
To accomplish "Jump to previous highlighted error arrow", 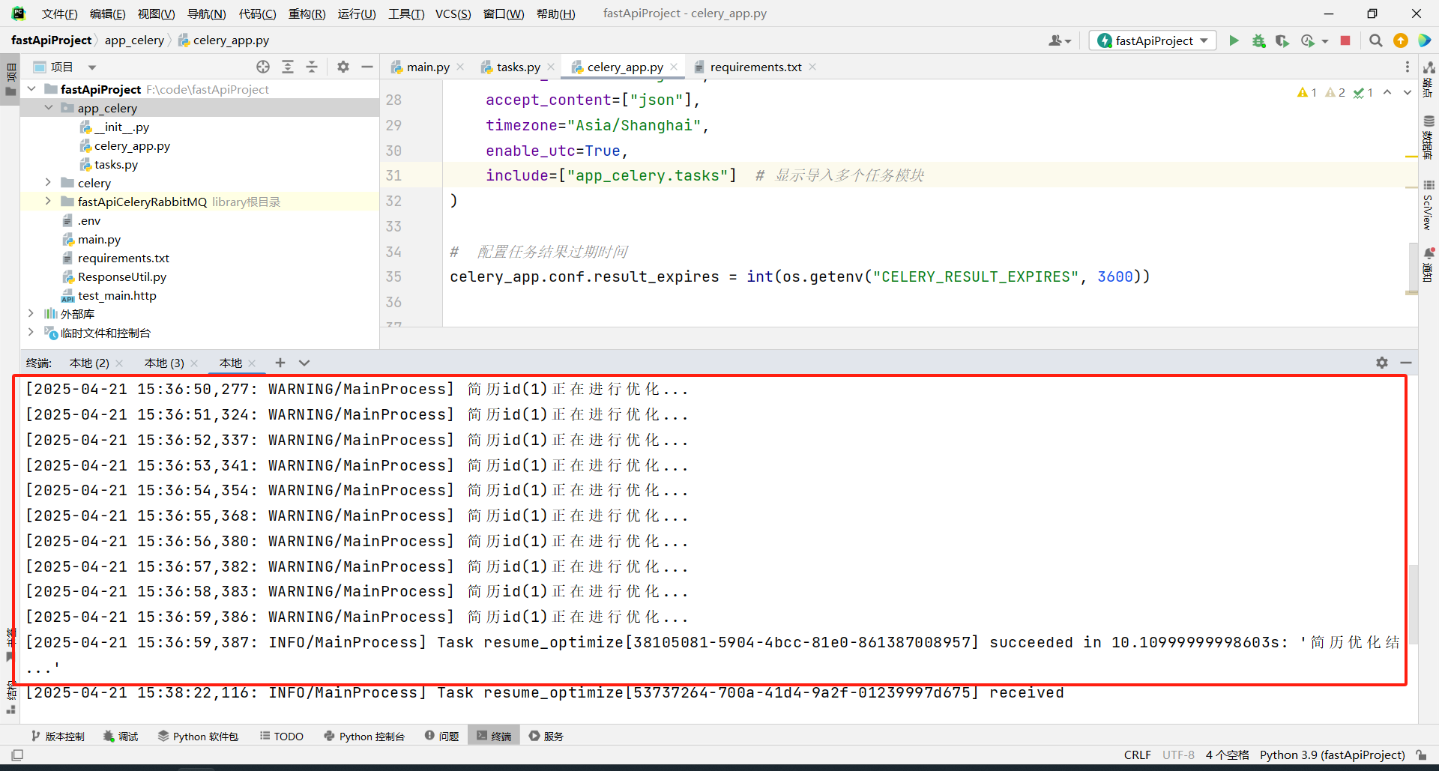I will 1387,92.
